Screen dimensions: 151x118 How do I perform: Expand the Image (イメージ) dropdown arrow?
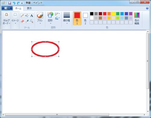[x=15, y=23]
